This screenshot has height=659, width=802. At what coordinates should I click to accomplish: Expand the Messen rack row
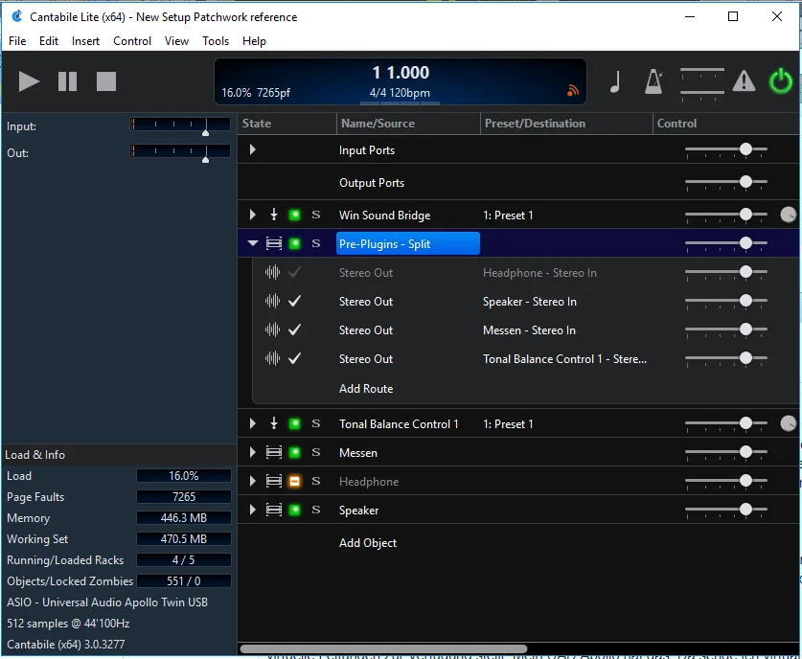(x=252, y=452)
